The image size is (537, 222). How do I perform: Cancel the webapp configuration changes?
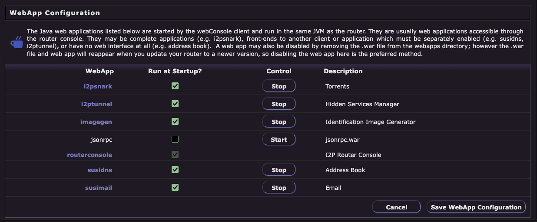click(396, 207)
